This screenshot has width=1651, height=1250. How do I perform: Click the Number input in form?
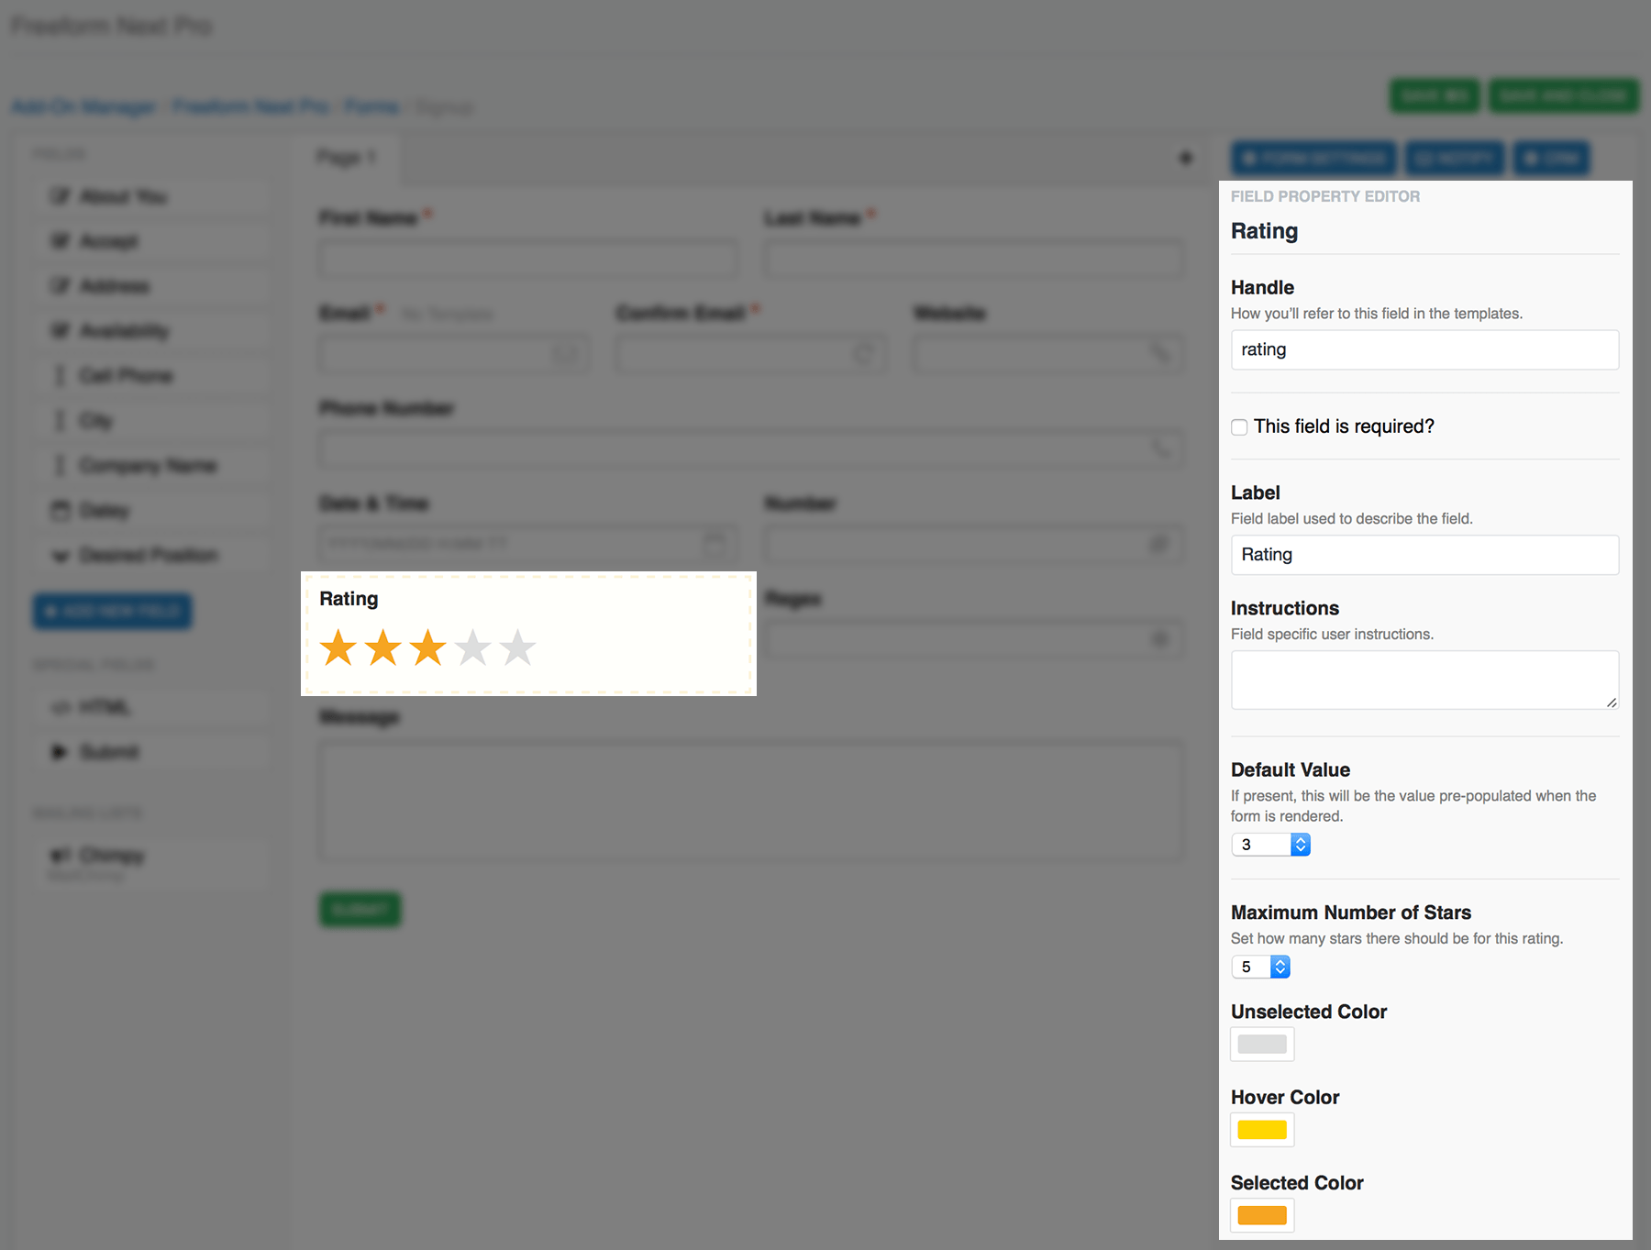pos(973,545)
